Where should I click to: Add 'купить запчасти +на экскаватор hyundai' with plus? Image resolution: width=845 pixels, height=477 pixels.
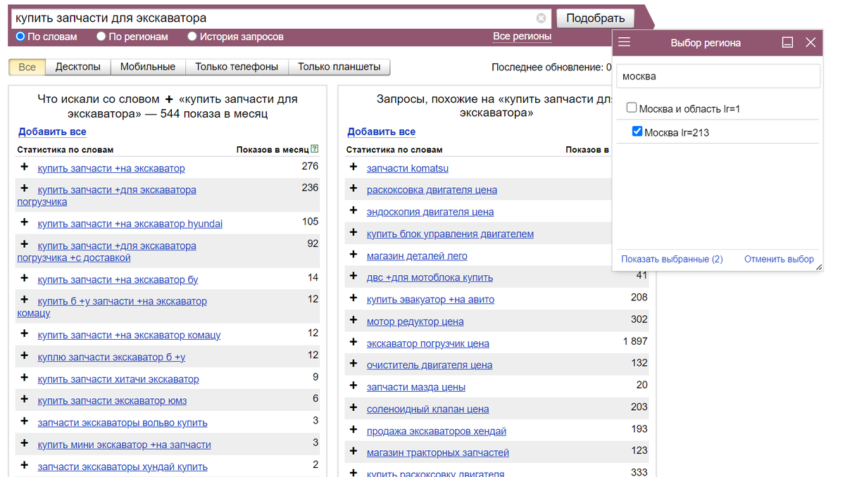pos(25,222)
